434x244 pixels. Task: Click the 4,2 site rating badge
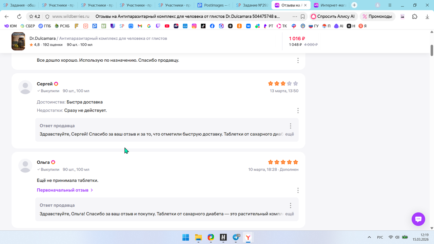tap(34, 16)
